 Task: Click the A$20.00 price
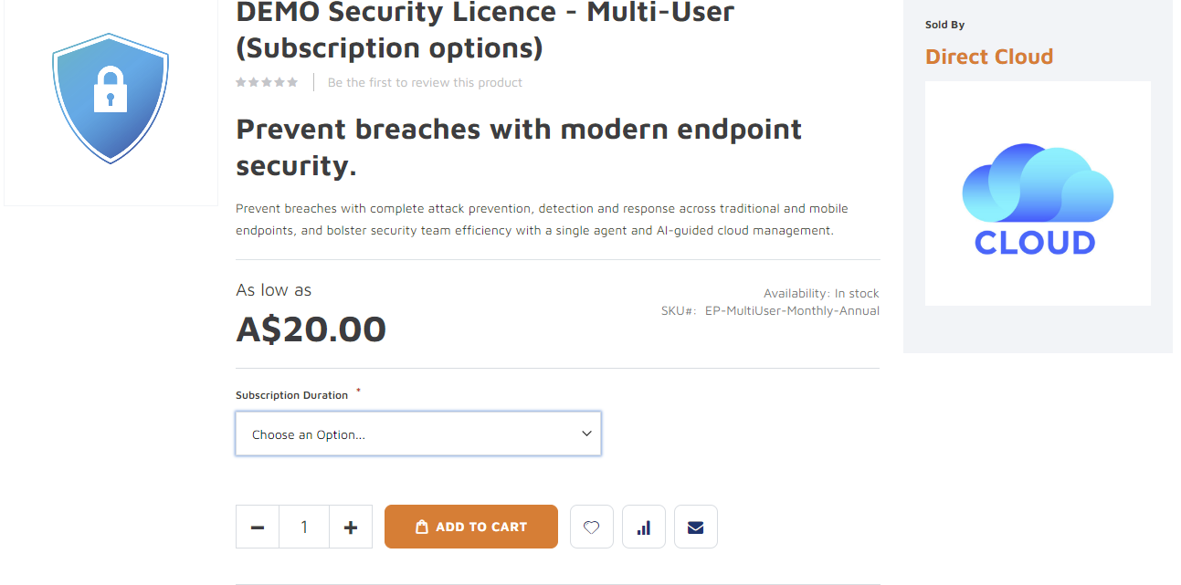tap(311, 329)
